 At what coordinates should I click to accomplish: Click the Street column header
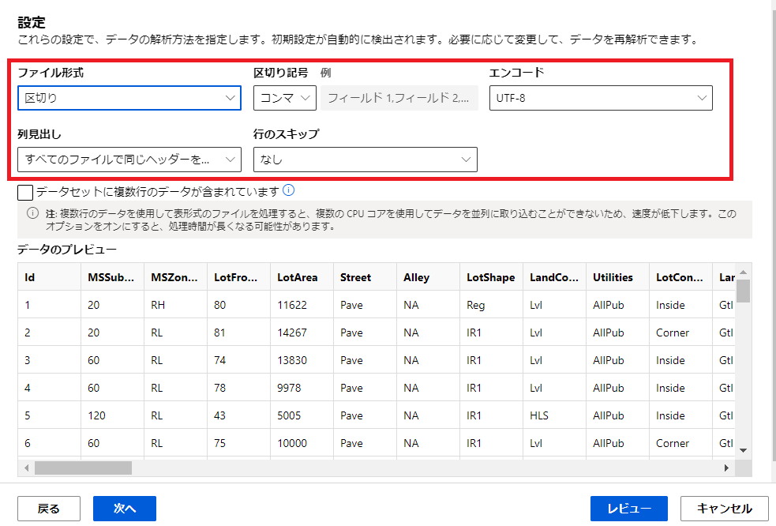(365, 277)
